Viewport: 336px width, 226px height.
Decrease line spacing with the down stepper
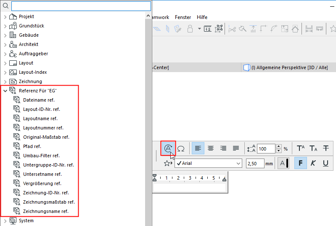[278, 151]
